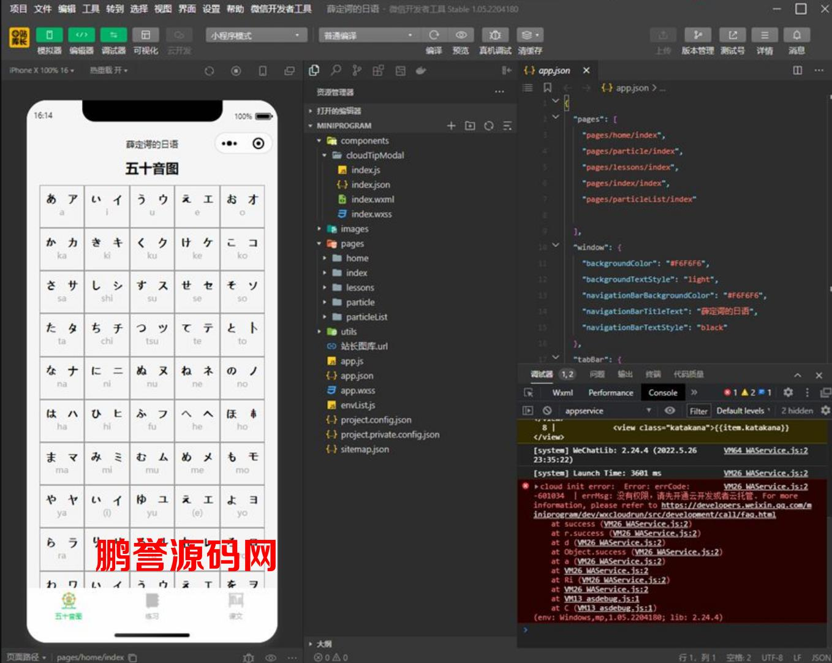Toggle the 调试器 debugger panel button
The image size is (832, 663).
(113, 35)
